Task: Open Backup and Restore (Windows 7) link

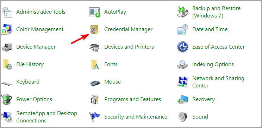Action: tap(216, 12)
